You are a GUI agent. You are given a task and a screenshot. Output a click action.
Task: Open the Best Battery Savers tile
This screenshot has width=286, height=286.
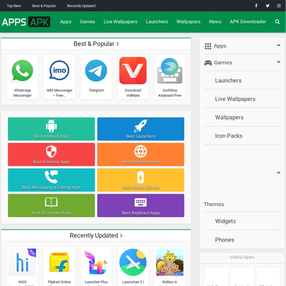[141, 180]
